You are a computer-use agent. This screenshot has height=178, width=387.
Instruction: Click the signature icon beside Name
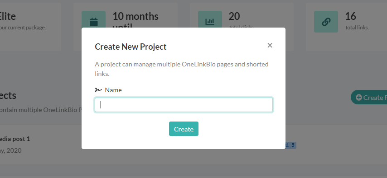tap(98, 90)
